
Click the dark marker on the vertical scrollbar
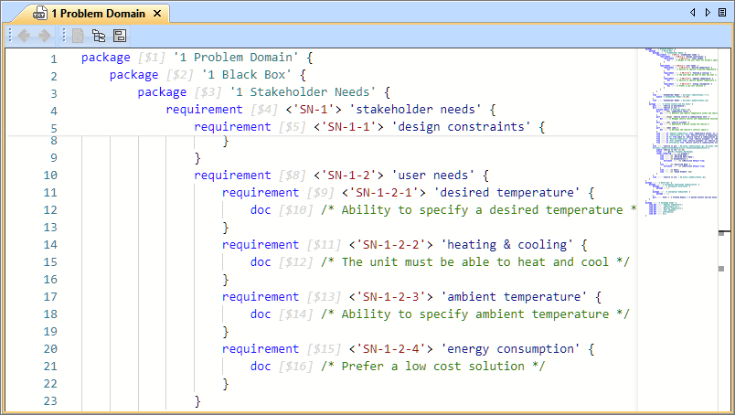pyautogui.click(x=722, y=233)
